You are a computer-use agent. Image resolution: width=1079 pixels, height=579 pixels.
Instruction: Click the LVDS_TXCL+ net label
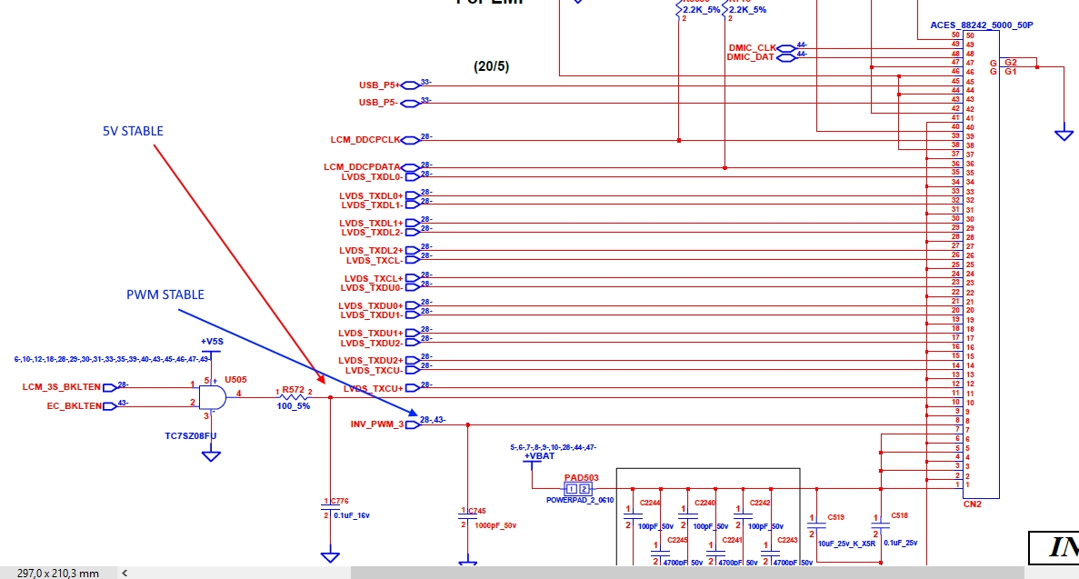pos(374,279)
